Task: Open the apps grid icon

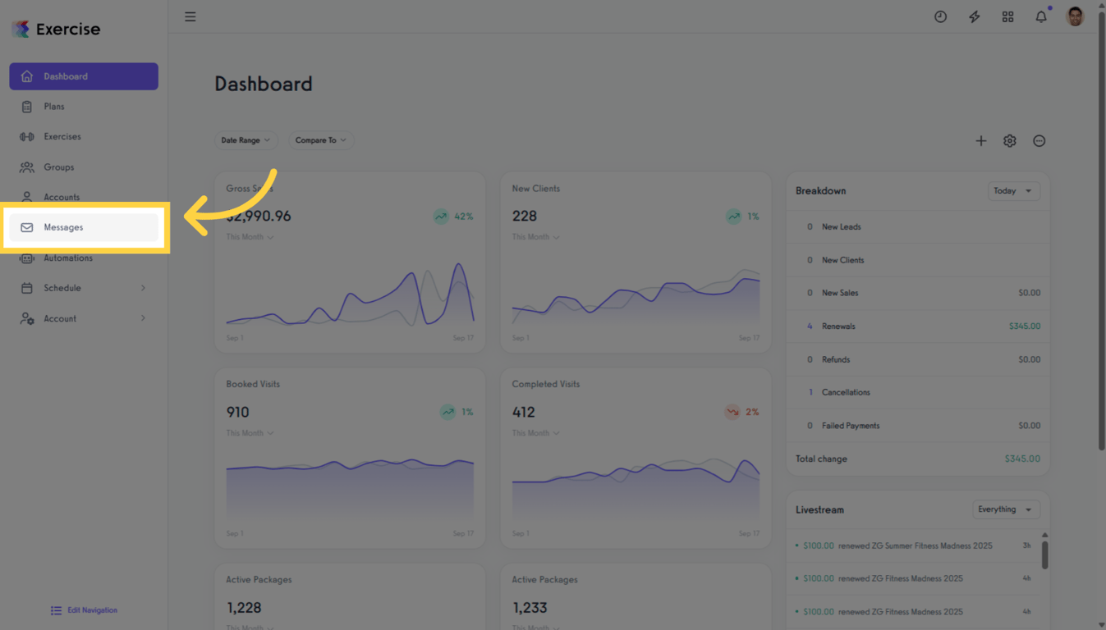Action: click(1007, 16)
